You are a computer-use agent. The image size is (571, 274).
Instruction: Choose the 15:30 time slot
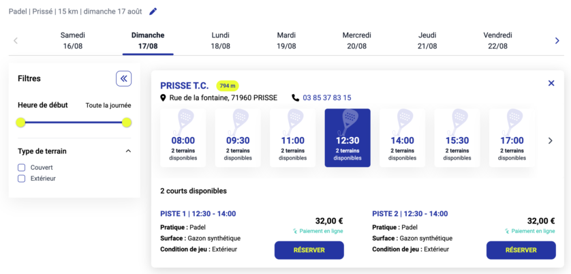(x=457, y=138)
